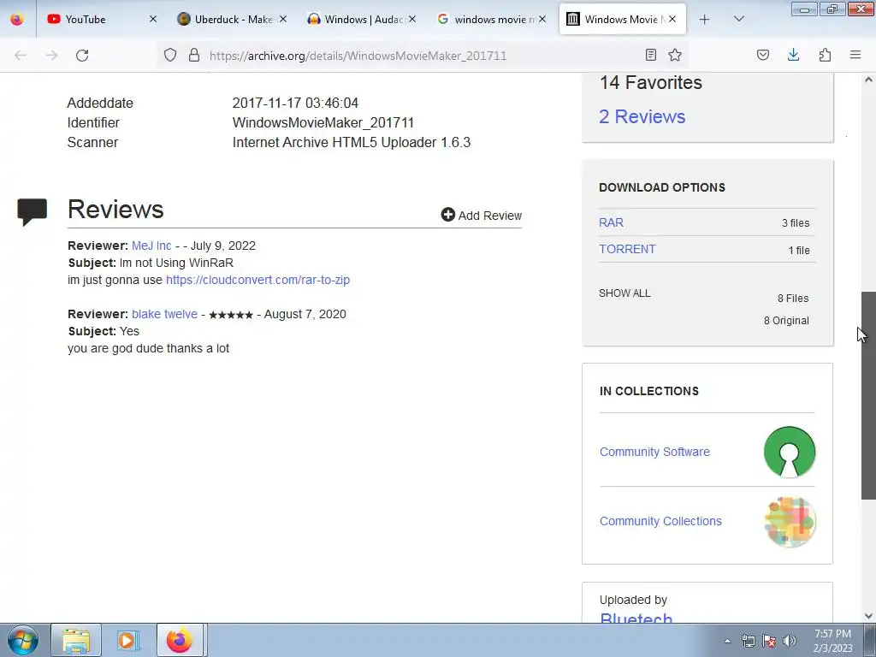The image size is (876, 657).
Task: Click the Firefox View icon in tab bar
Action: 17,20
